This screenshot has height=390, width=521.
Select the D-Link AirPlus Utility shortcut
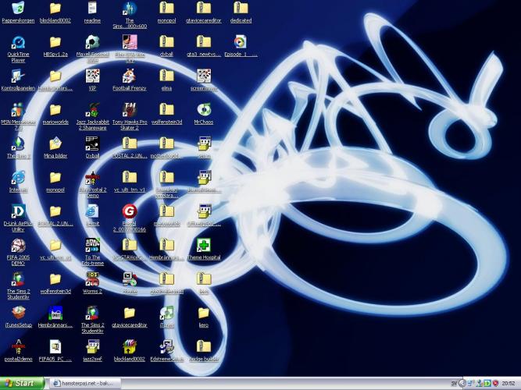17,211
